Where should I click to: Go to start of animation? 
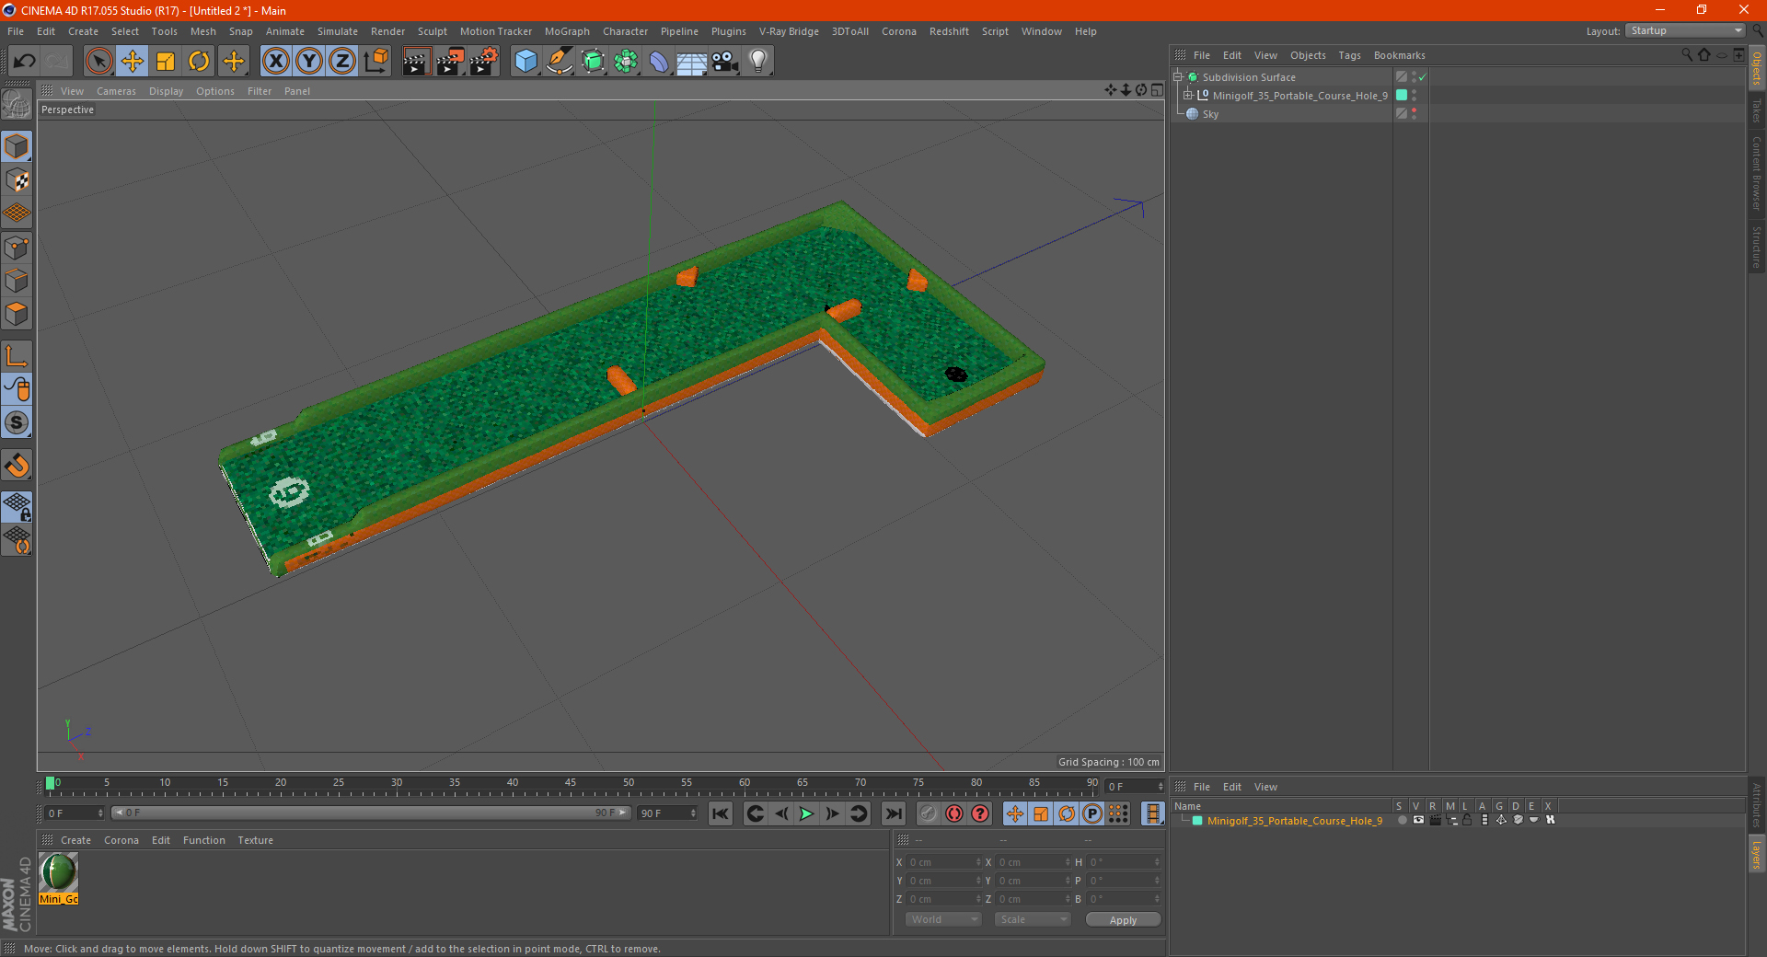pyautogui.click(x=721, y=813)
